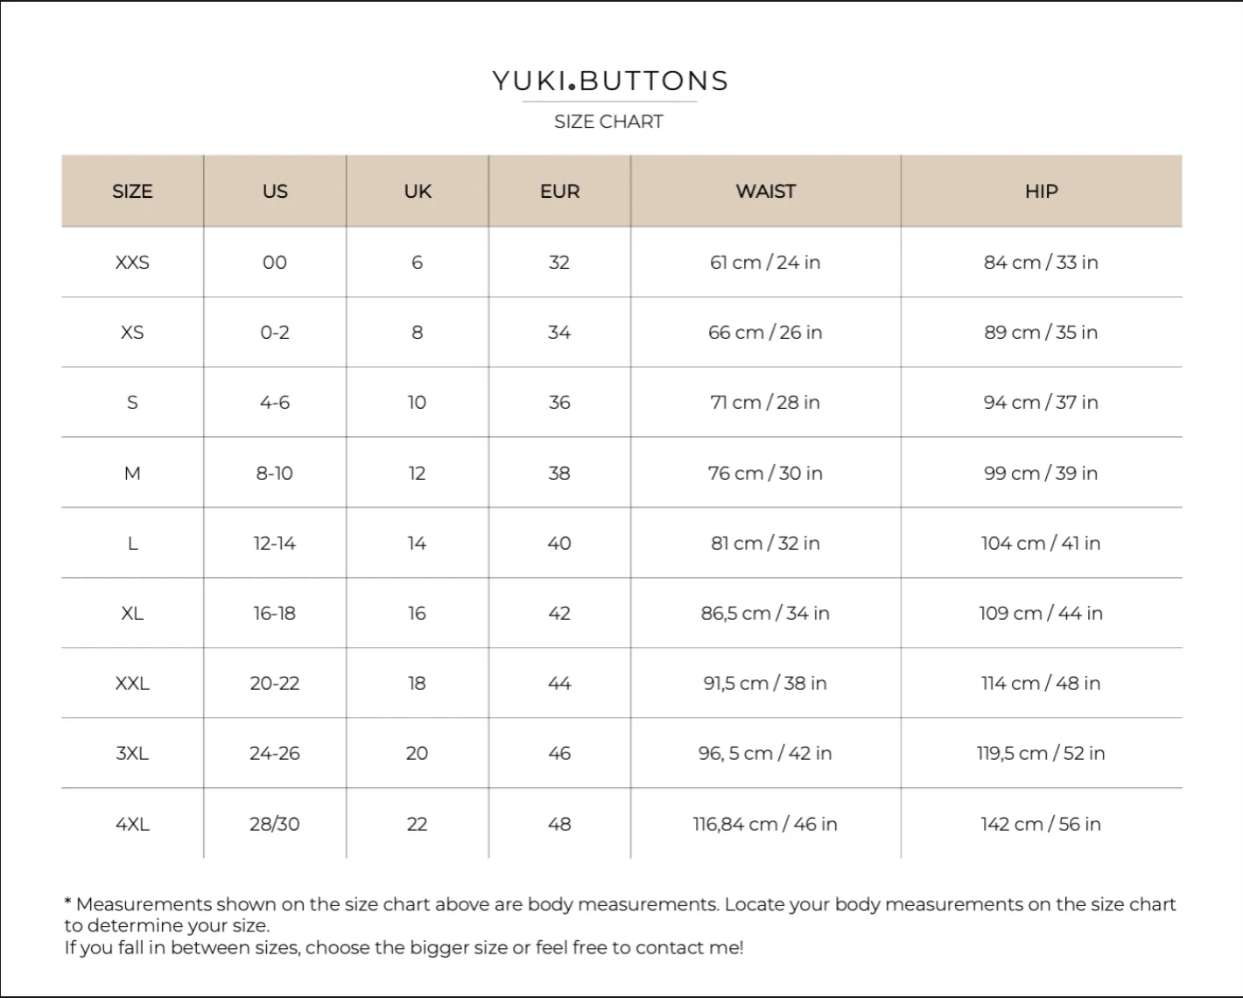Click waist value 86,5 cm / 34 in
The image size is (1243, 998).
point(765,613)
